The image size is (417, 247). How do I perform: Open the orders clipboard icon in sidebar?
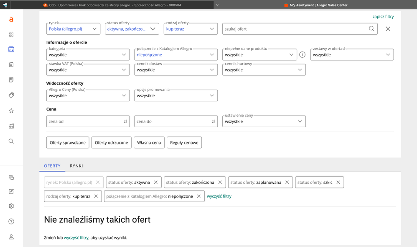pos(11,64)
